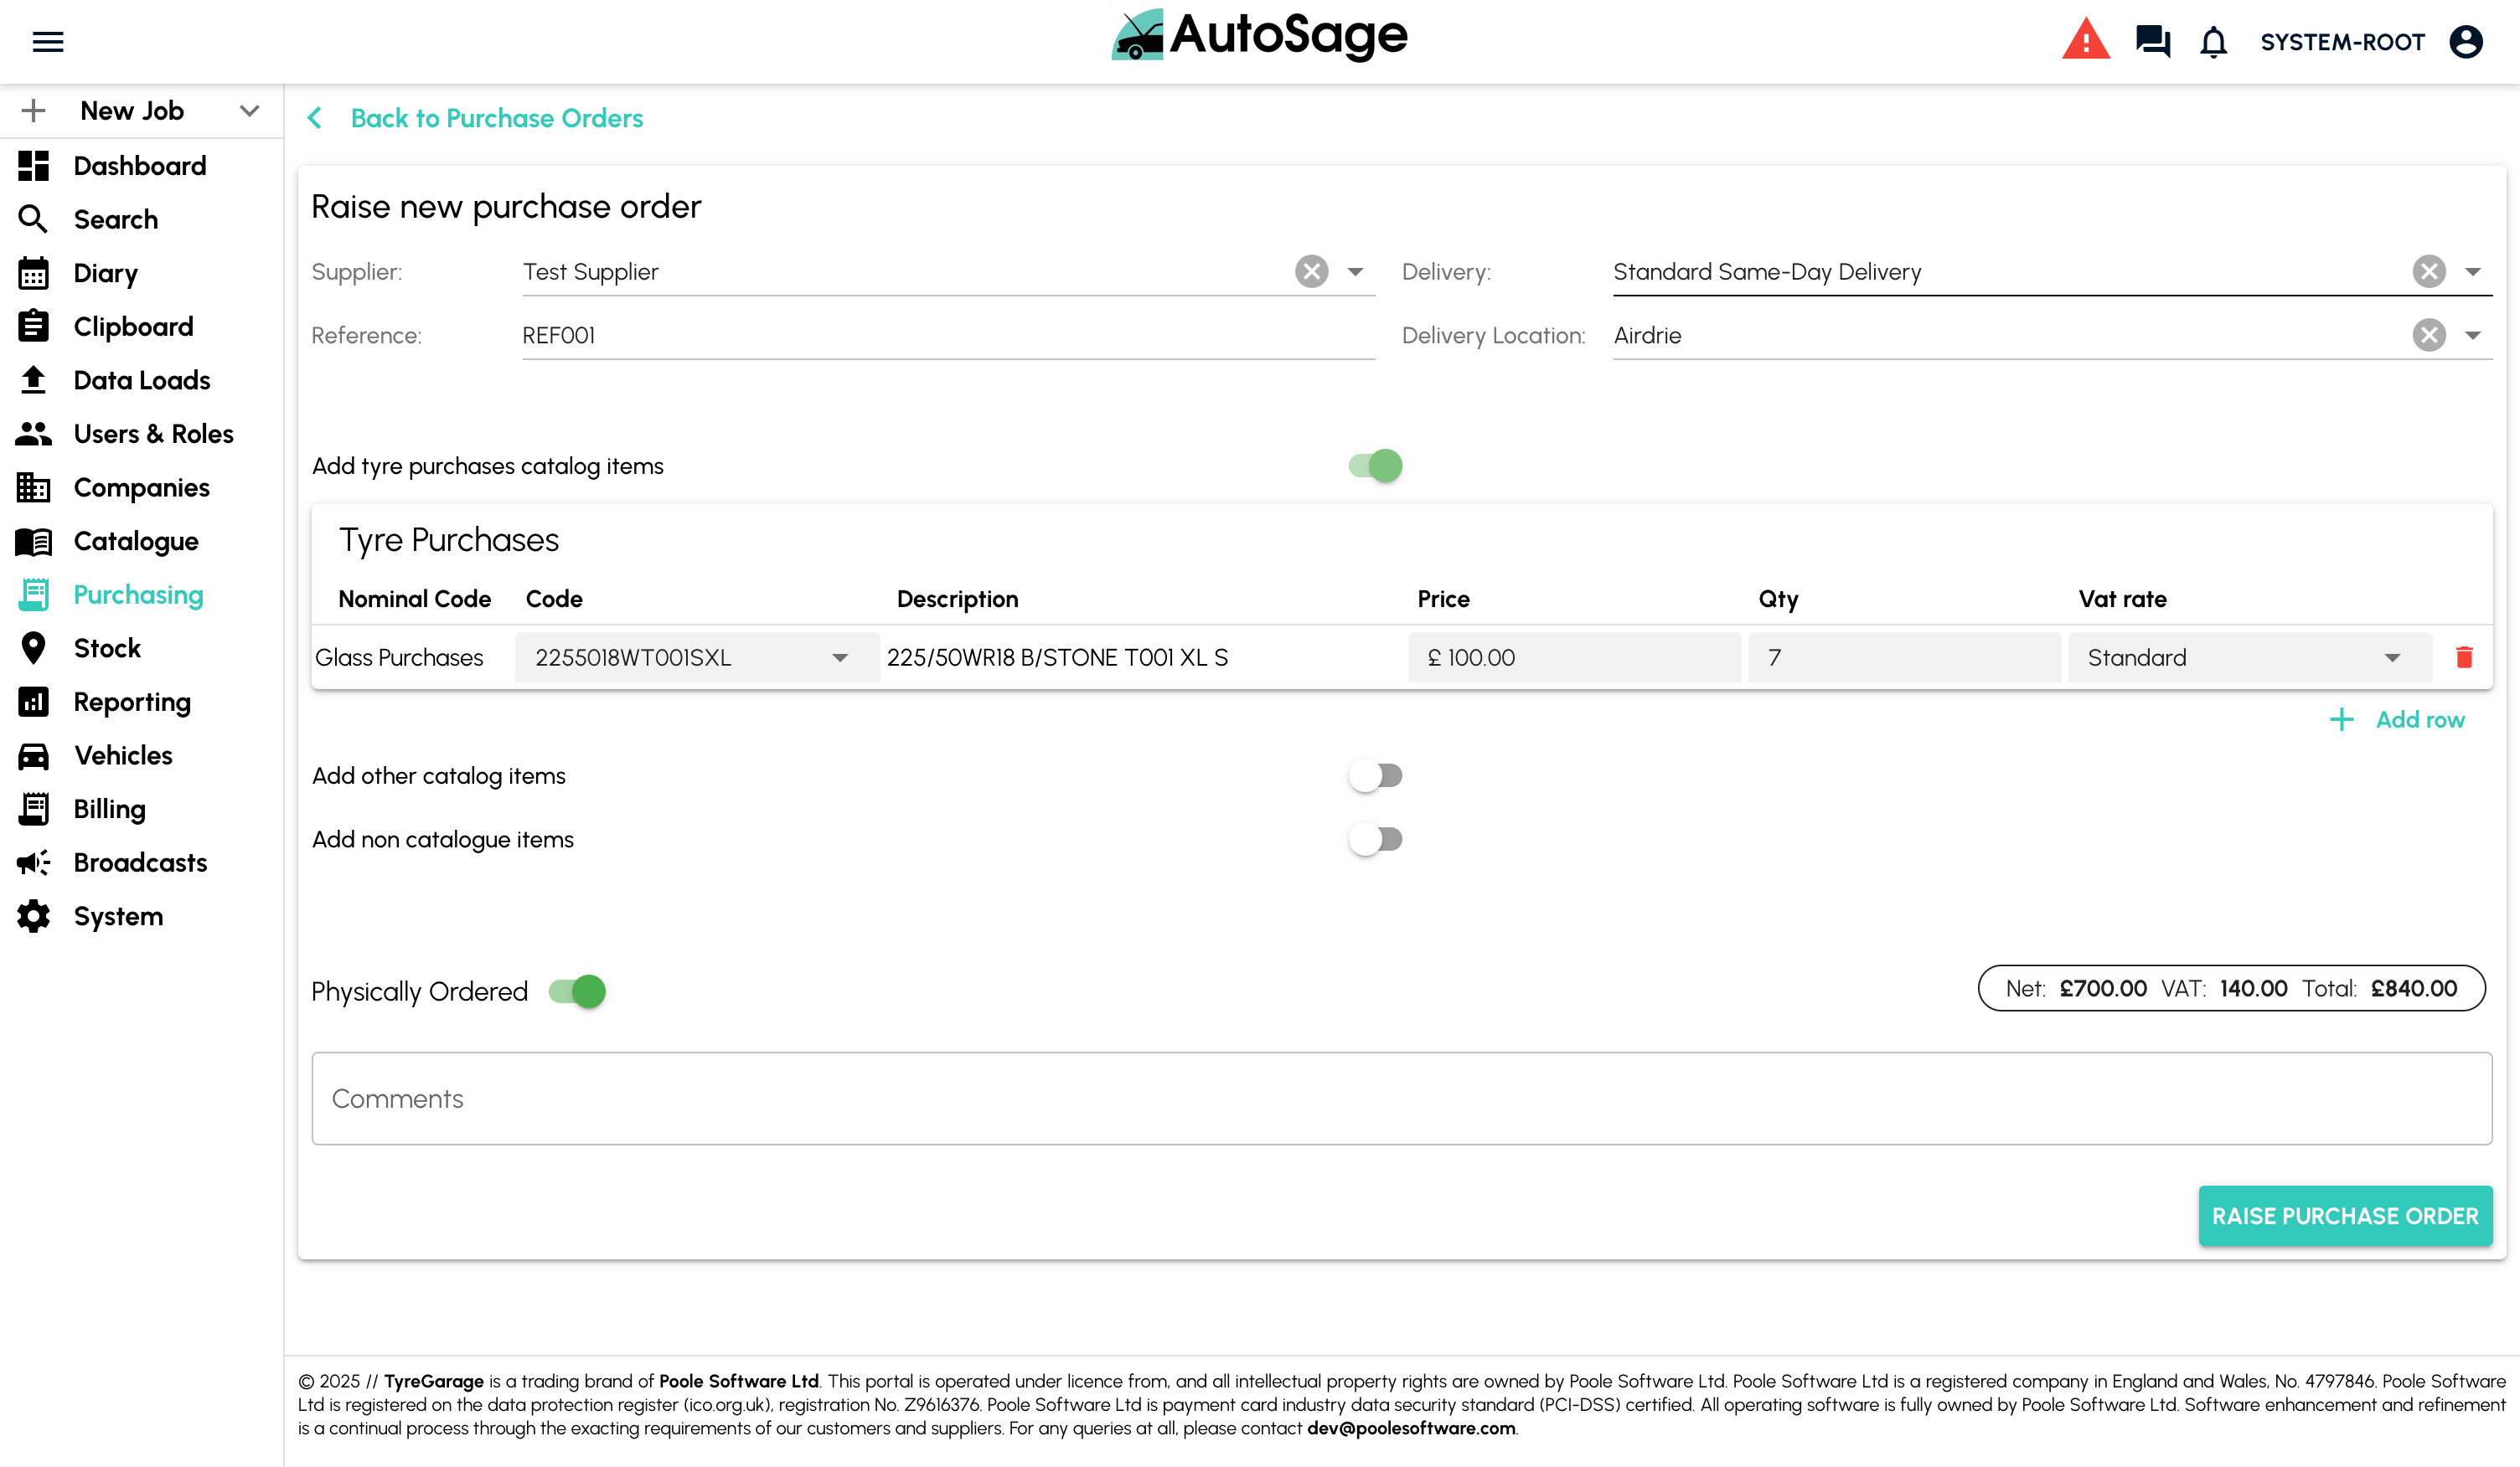The height and width of the screenshot is (1467, 2520).
Task: Disable the Add tyre purchases catalog items toggle
Action: coord(1375,466)
